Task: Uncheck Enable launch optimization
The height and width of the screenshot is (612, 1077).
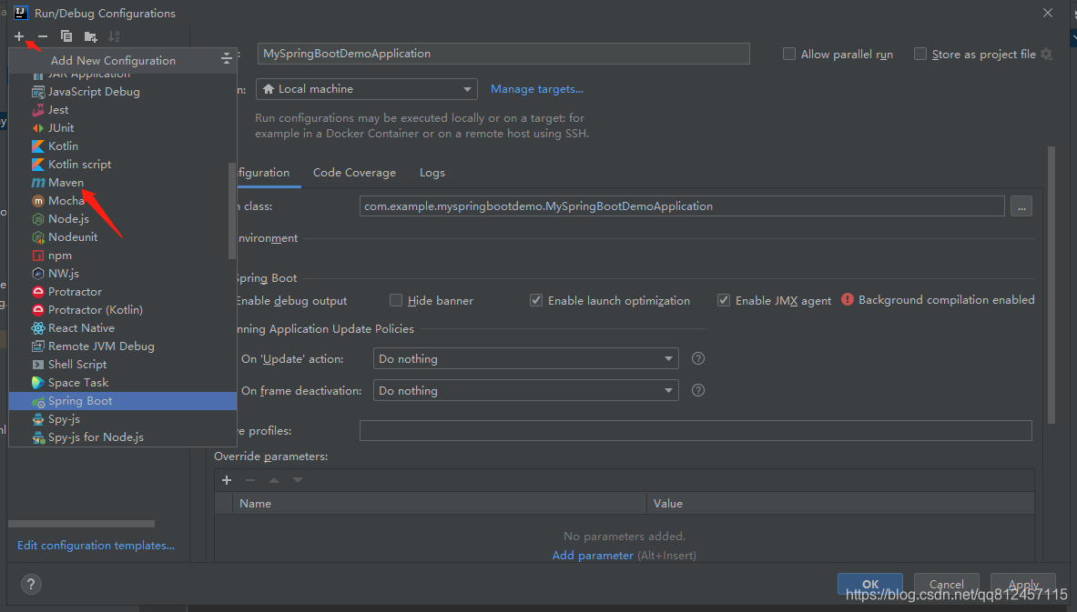Action: click(x=535, y=300)
